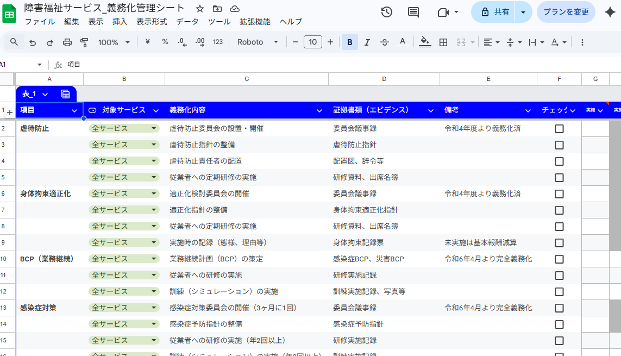Select the paint format tool
This screenshot has height=356, width=621.
[x=84, y=42]
